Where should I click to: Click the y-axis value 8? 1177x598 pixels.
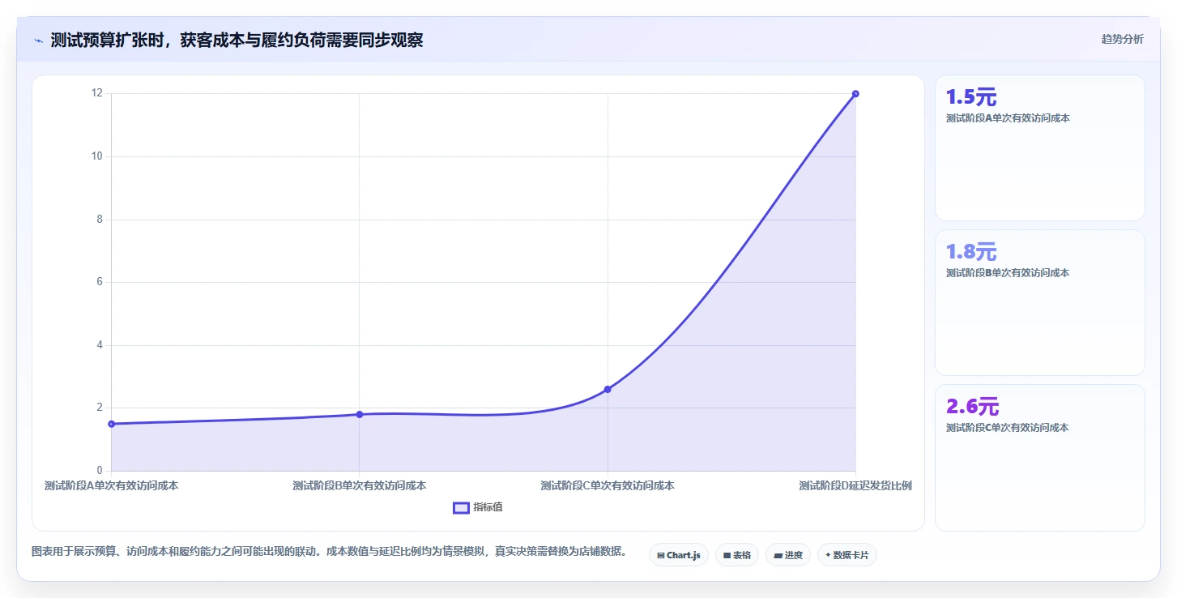[x=100, y=220]
